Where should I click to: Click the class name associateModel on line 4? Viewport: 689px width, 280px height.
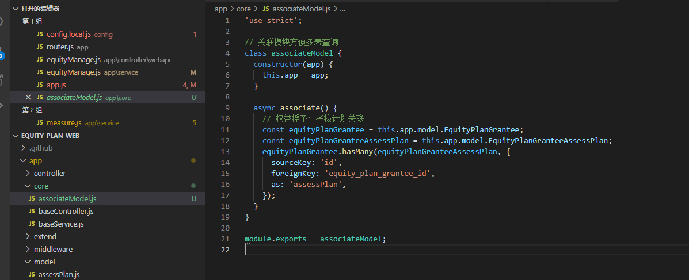[302, 53]
